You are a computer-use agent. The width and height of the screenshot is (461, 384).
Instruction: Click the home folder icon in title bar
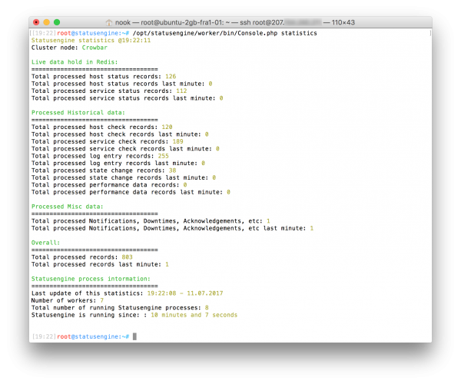point(108,22)
